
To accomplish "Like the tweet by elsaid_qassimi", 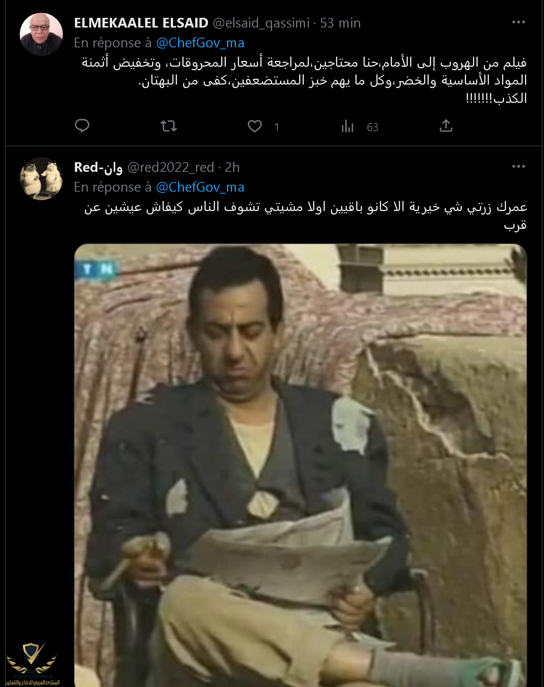I will (x=255, y=126).
